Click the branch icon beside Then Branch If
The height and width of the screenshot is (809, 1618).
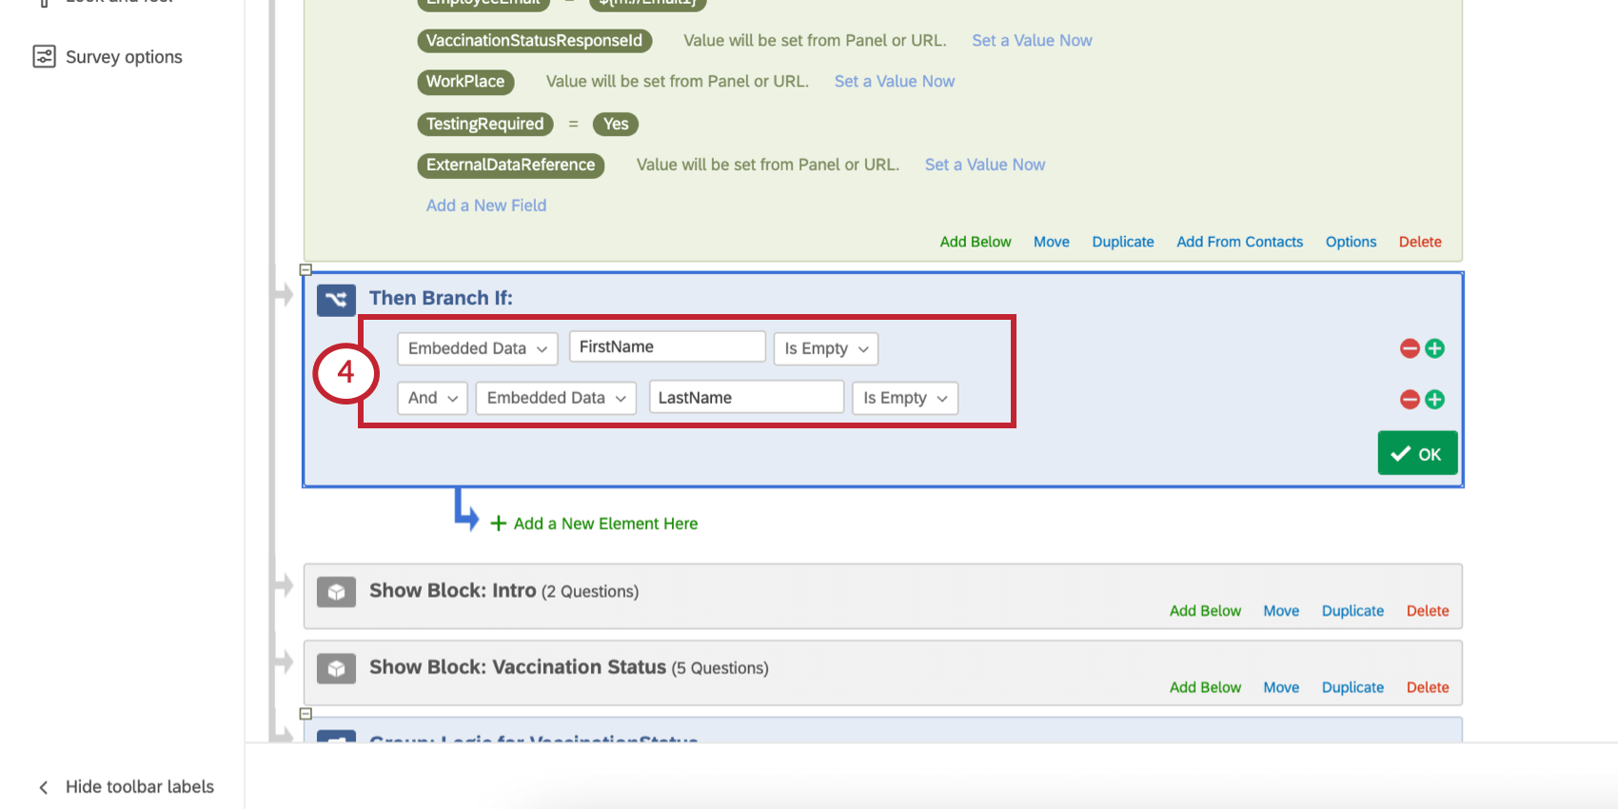pyautogui.click(x=336, y=300)
